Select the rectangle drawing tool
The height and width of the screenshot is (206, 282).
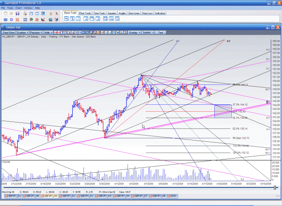point(106,19)
